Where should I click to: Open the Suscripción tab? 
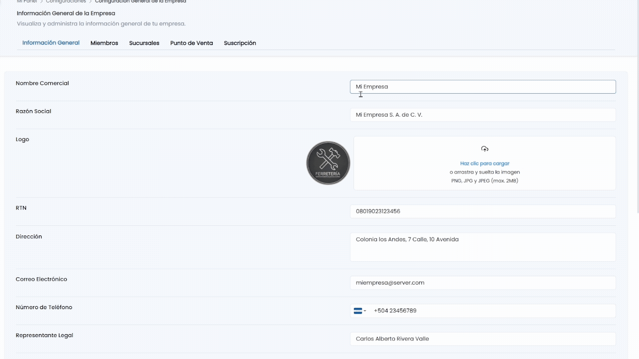coord(240,43)
